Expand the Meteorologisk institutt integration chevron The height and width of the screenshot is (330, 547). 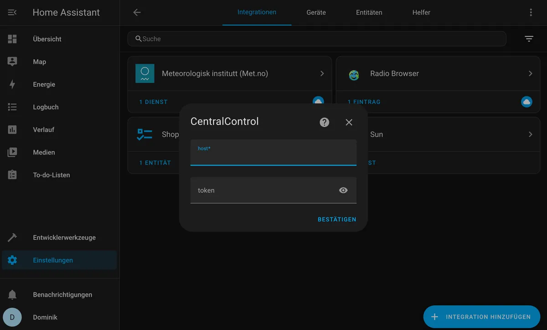[322, 73]
